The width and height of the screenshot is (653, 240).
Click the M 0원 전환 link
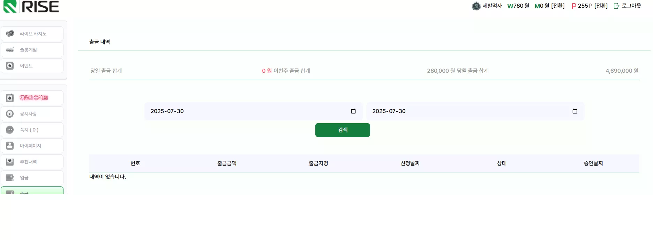[549, 6]
